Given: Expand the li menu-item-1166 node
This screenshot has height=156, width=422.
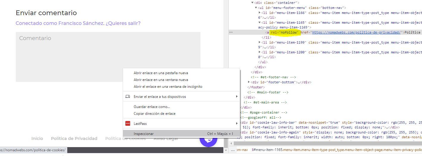Looking at the screenshot, I should coord(259,13).
